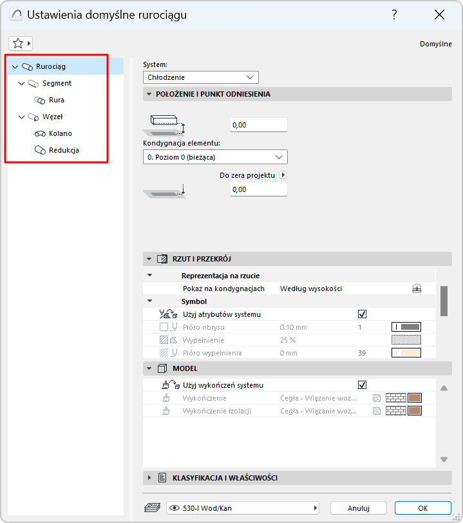Viewport: 463px width, 523px height.
Task: Collapse the Model panel
Action: tap(149, 368)
